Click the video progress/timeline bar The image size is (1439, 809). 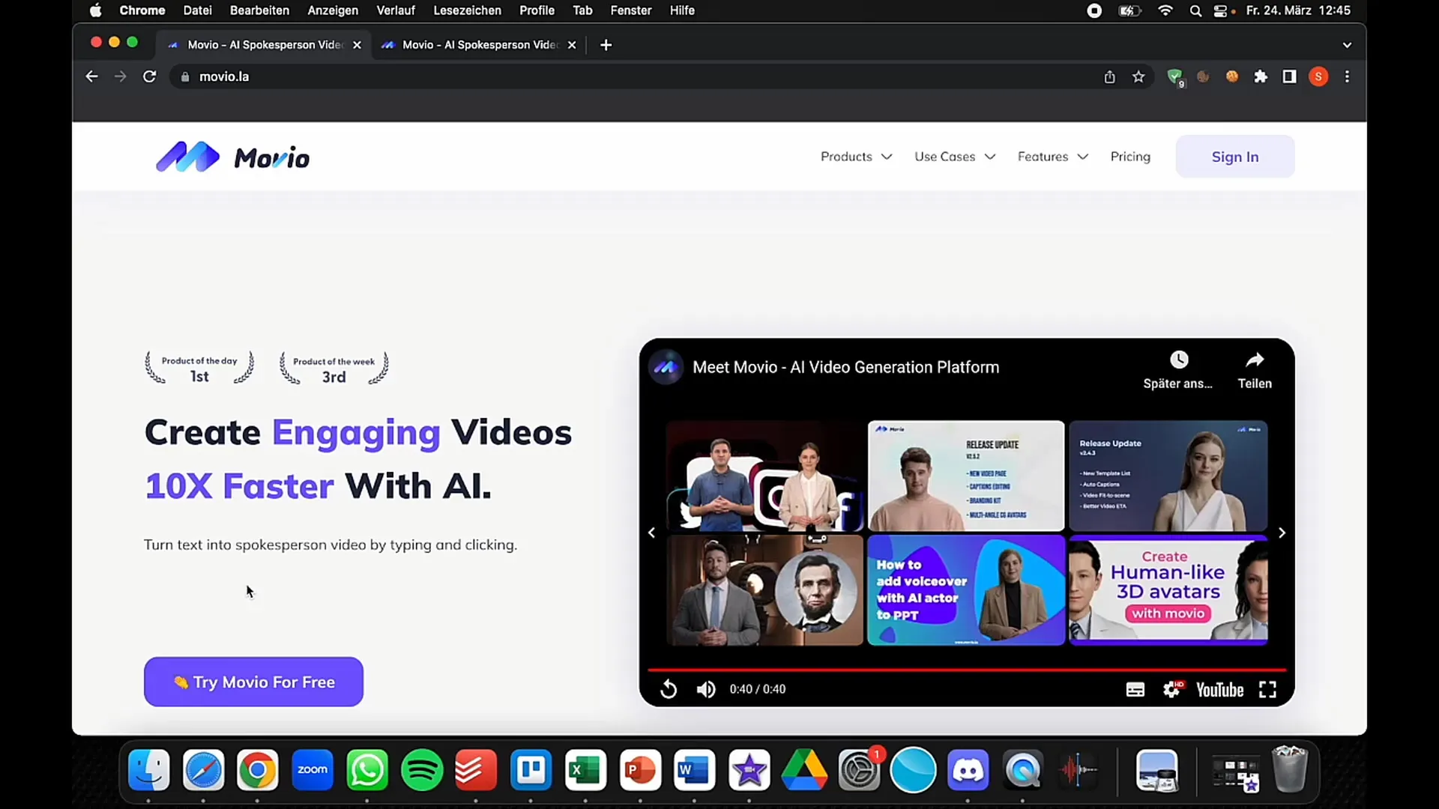[x=967, y=667]
